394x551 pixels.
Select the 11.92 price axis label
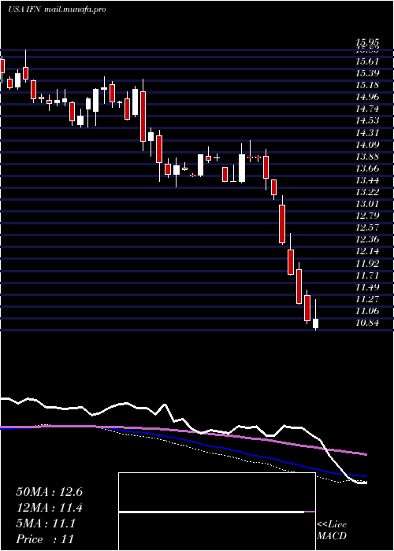[x=367, y=263]
